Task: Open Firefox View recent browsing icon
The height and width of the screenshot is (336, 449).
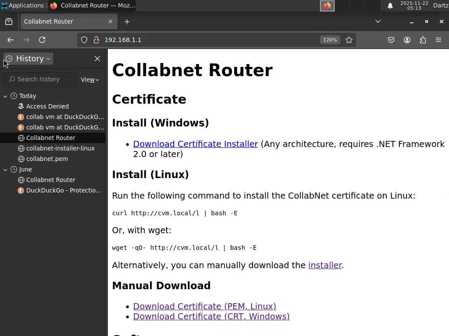Action: click(9, 22)
